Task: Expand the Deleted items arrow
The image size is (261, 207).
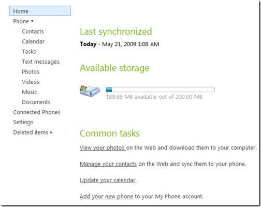Action: click(51, 132)
